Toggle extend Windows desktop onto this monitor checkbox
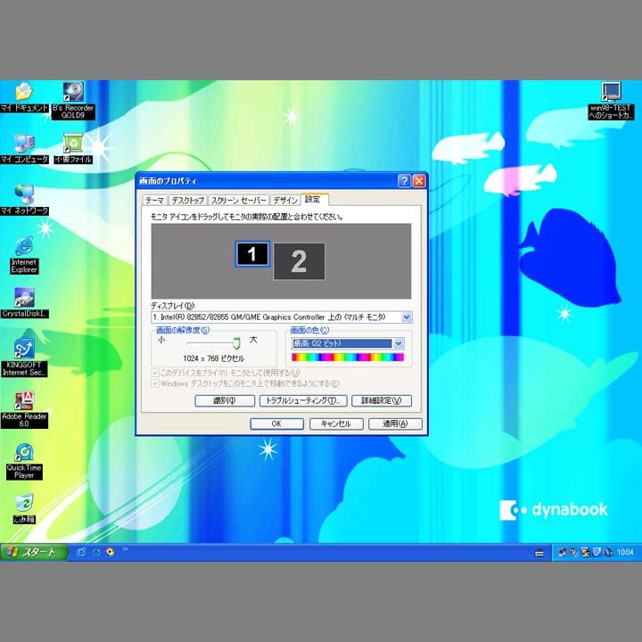Screen dimensions: 642x642 [x=155, y=383]
